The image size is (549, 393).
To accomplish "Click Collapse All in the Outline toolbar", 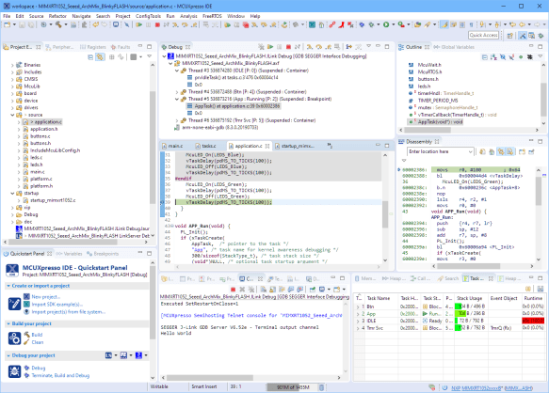I will pyautogui.click(x=485, y=57).
